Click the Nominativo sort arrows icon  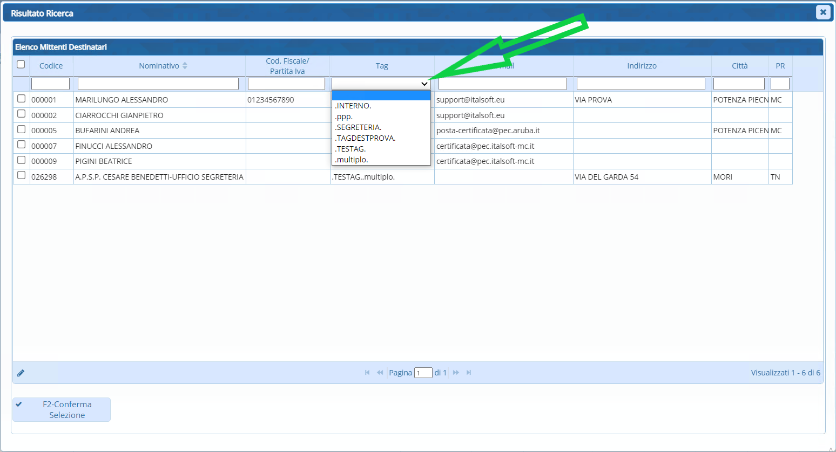pos(185,66)
